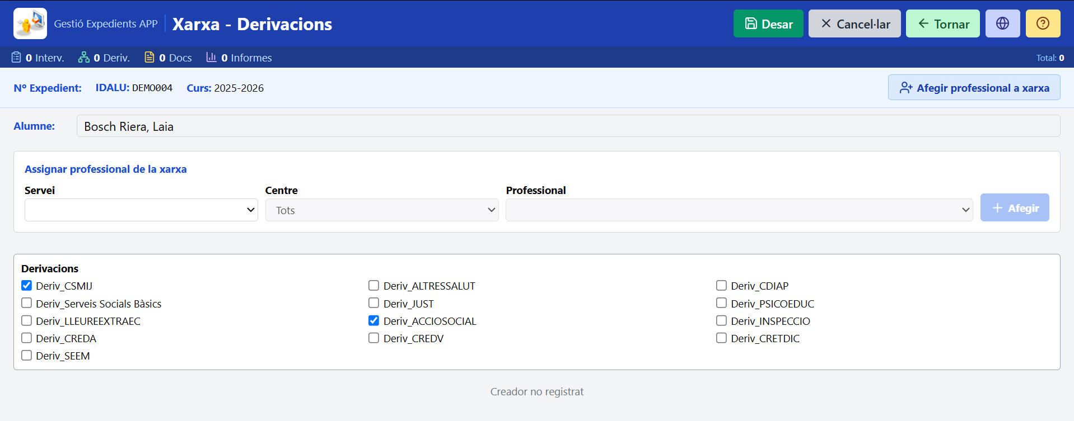Screen dimensions: 1074x421
Task: Cancel changes with Cancel·lar button
Action: [854, 23]
